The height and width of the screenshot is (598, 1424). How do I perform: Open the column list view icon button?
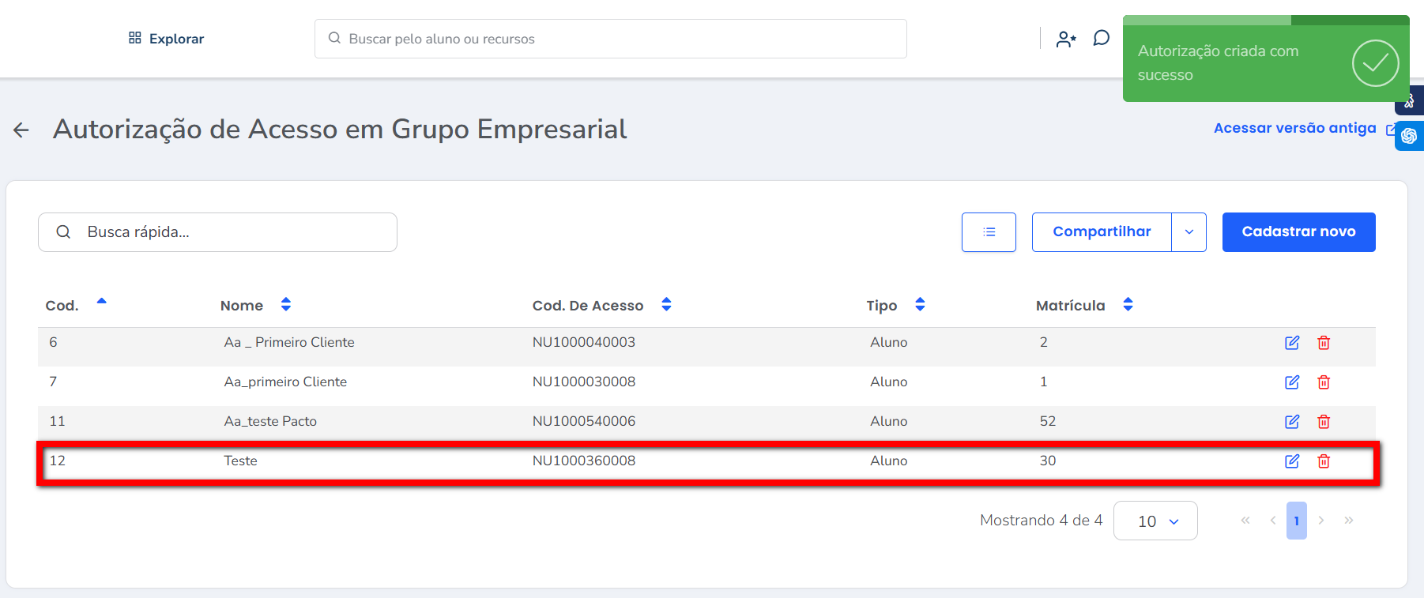coord(989,232)
